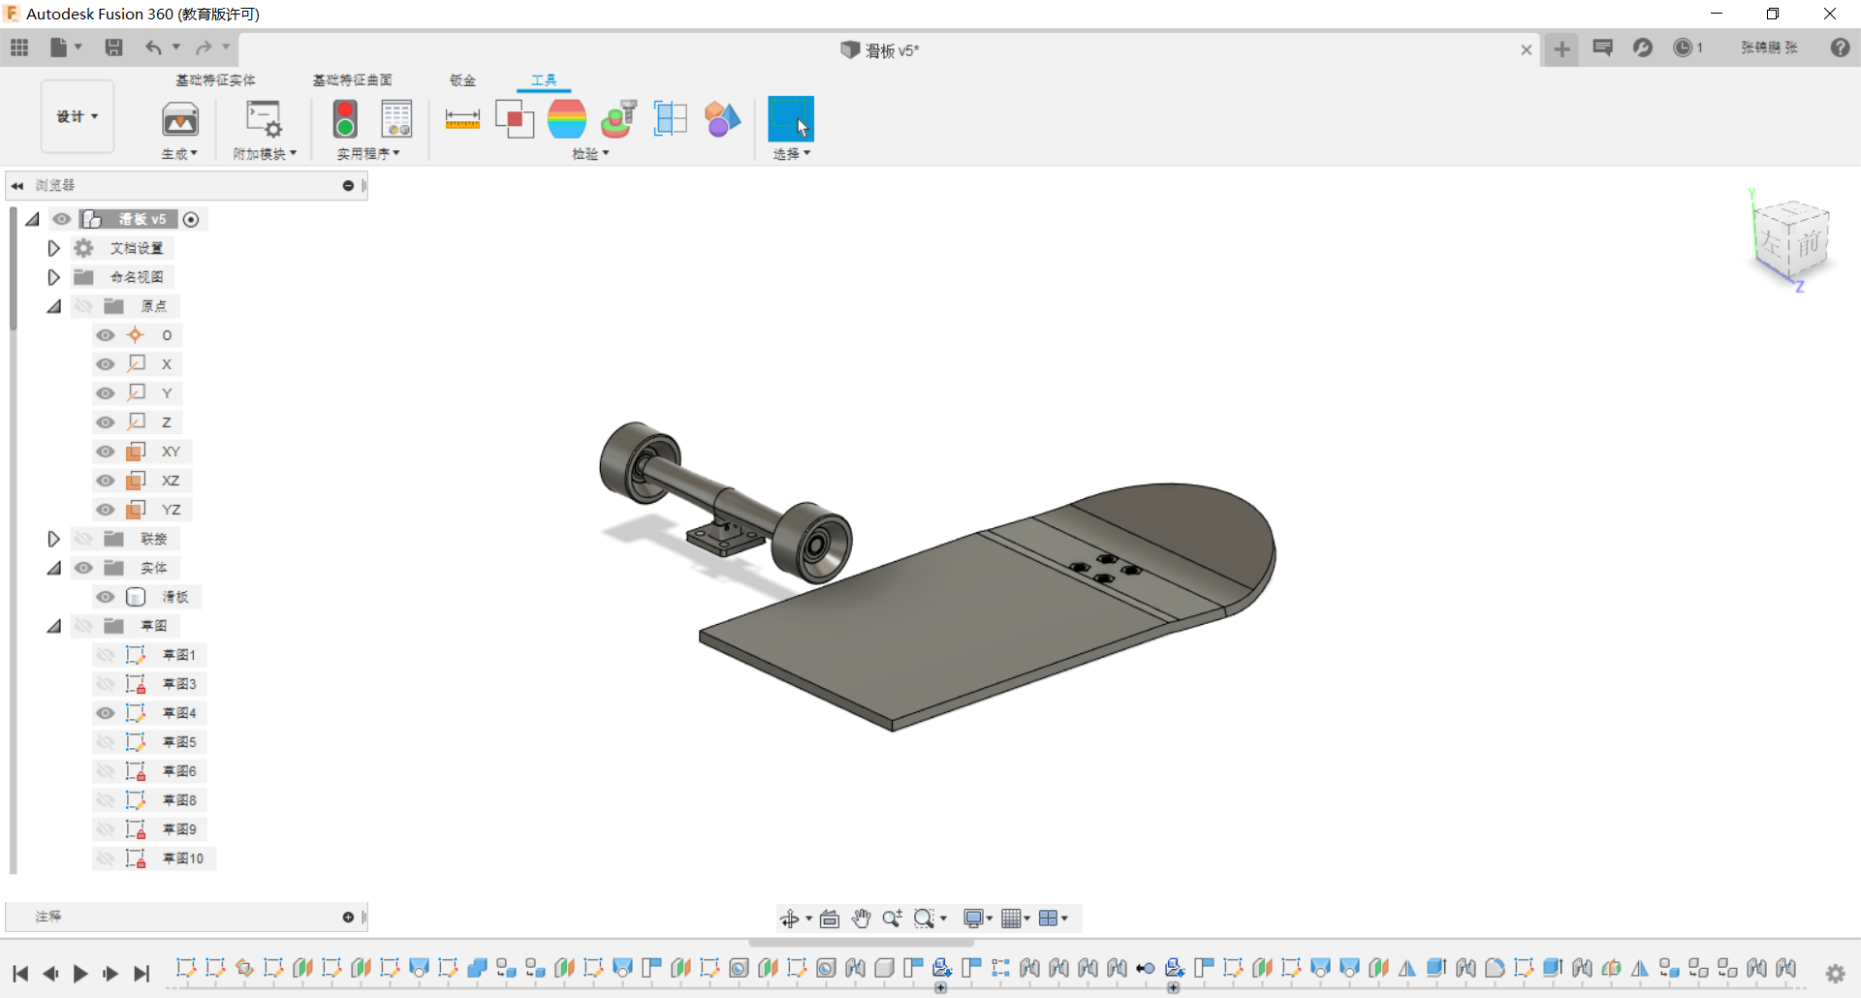The height and width of the screenshot is (998, 1861).
Task: Click the Zoom Window icon
Action: tap(924, 919)
